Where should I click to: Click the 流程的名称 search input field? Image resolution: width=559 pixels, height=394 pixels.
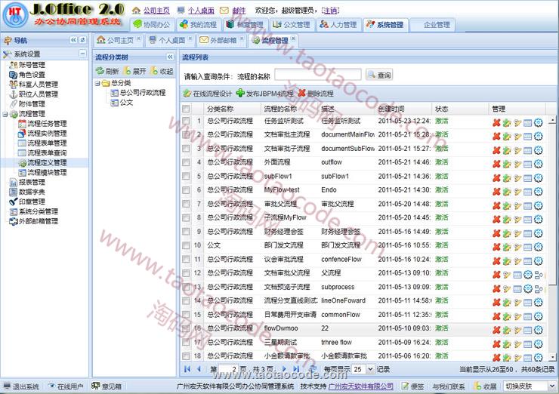pyautogui.click(x=317, y=75)
